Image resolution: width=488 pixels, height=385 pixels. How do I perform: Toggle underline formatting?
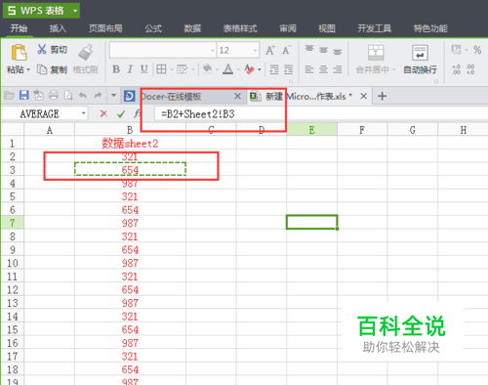[143, 69]
